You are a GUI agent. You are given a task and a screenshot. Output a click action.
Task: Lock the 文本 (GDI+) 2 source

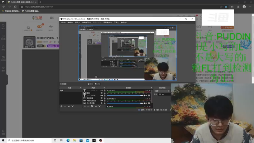[104, 91]
